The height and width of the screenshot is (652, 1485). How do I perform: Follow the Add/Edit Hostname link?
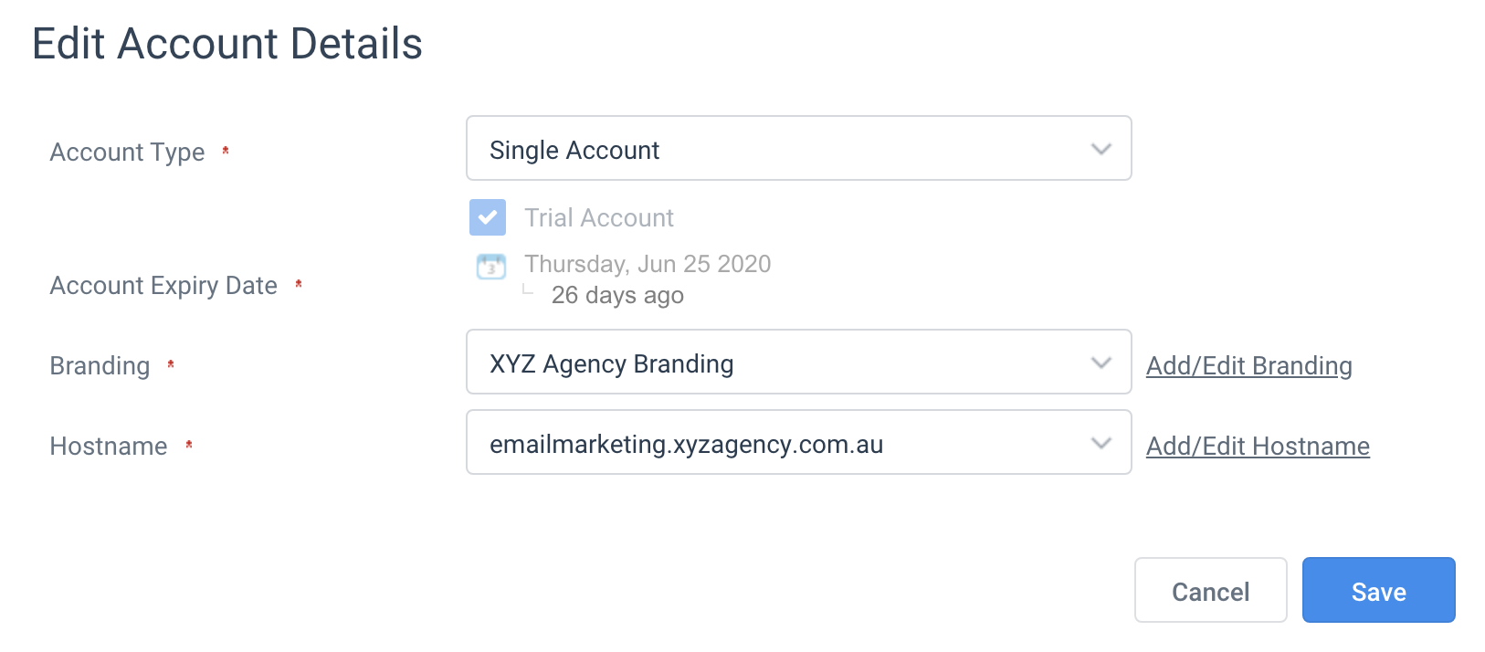[x=1258, y=446]
